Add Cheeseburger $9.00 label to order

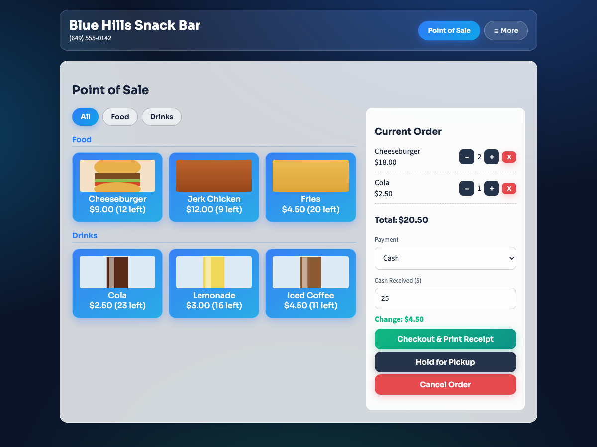pos(117,204)
